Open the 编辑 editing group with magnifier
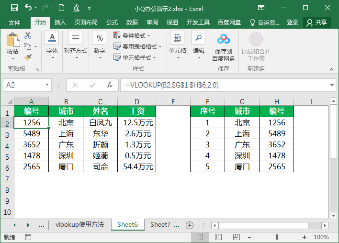This screenshot has width=339, height=243. 199,45
